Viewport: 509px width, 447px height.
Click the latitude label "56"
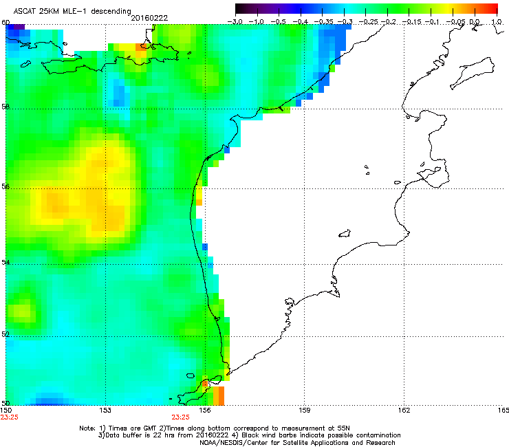pos(6,186)
